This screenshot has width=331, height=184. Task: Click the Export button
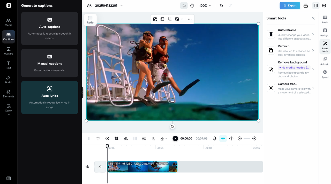[290, 5]
